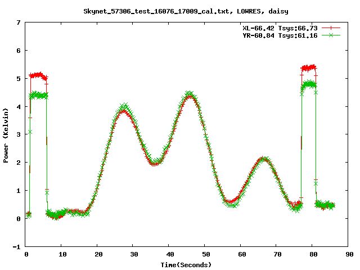Click the y-axis tick label 1
Screen dimensions: 360x270
coord(19,191)
